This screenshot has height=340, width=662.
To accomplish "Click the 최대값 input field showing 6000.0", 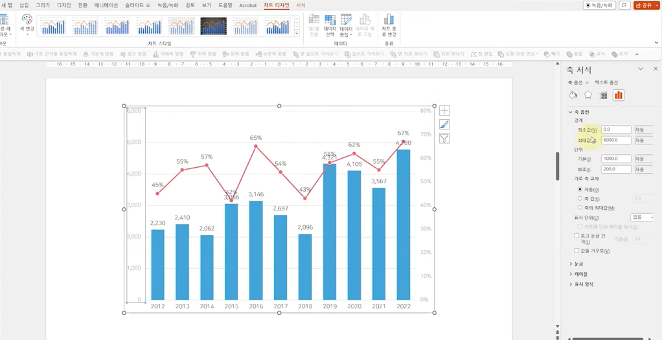I will (617, 141).
